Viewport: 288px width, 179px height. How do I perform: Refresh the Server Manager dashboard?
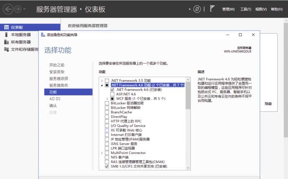(x=197, y=9)
